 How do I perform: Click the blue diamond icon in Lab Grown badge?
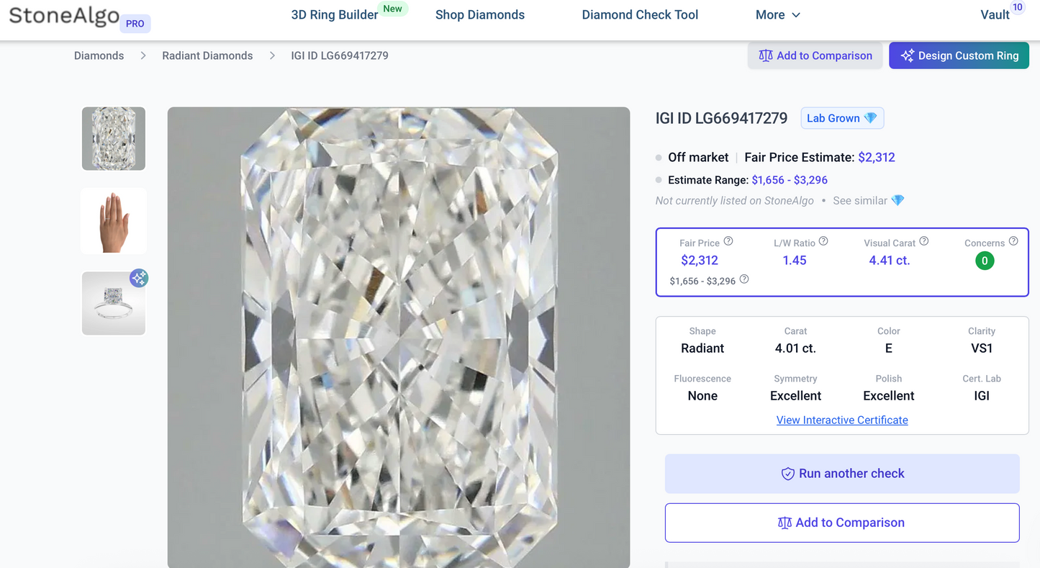(x=869, y=118)
